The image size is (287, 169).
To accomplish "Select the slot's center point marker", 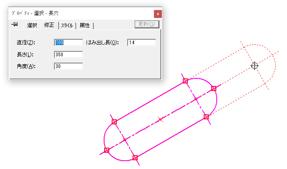I will (160, 119).
